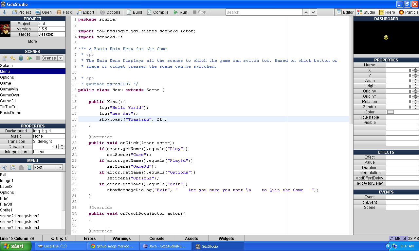Image resolution: width=419 pixels, height=251 pixels.
Task: Click the scene reorder up/down arrows icon
Action: [13, 58]
